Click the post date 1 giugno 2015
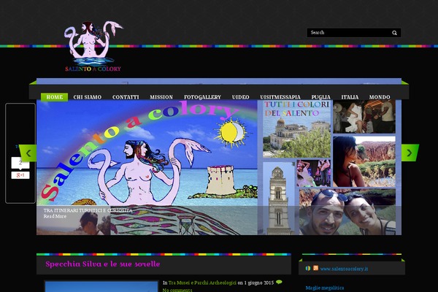Screen dimensions: 438x292 (259, 283)
